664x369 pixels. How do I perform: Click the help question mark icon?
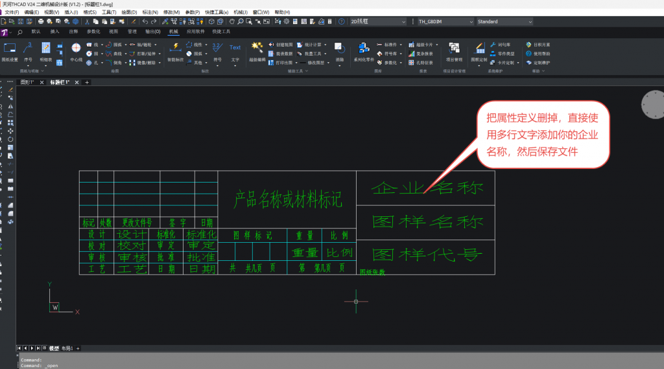tap(341, 21)
